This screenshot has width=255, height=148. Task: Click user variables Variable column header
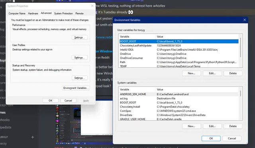137,37
